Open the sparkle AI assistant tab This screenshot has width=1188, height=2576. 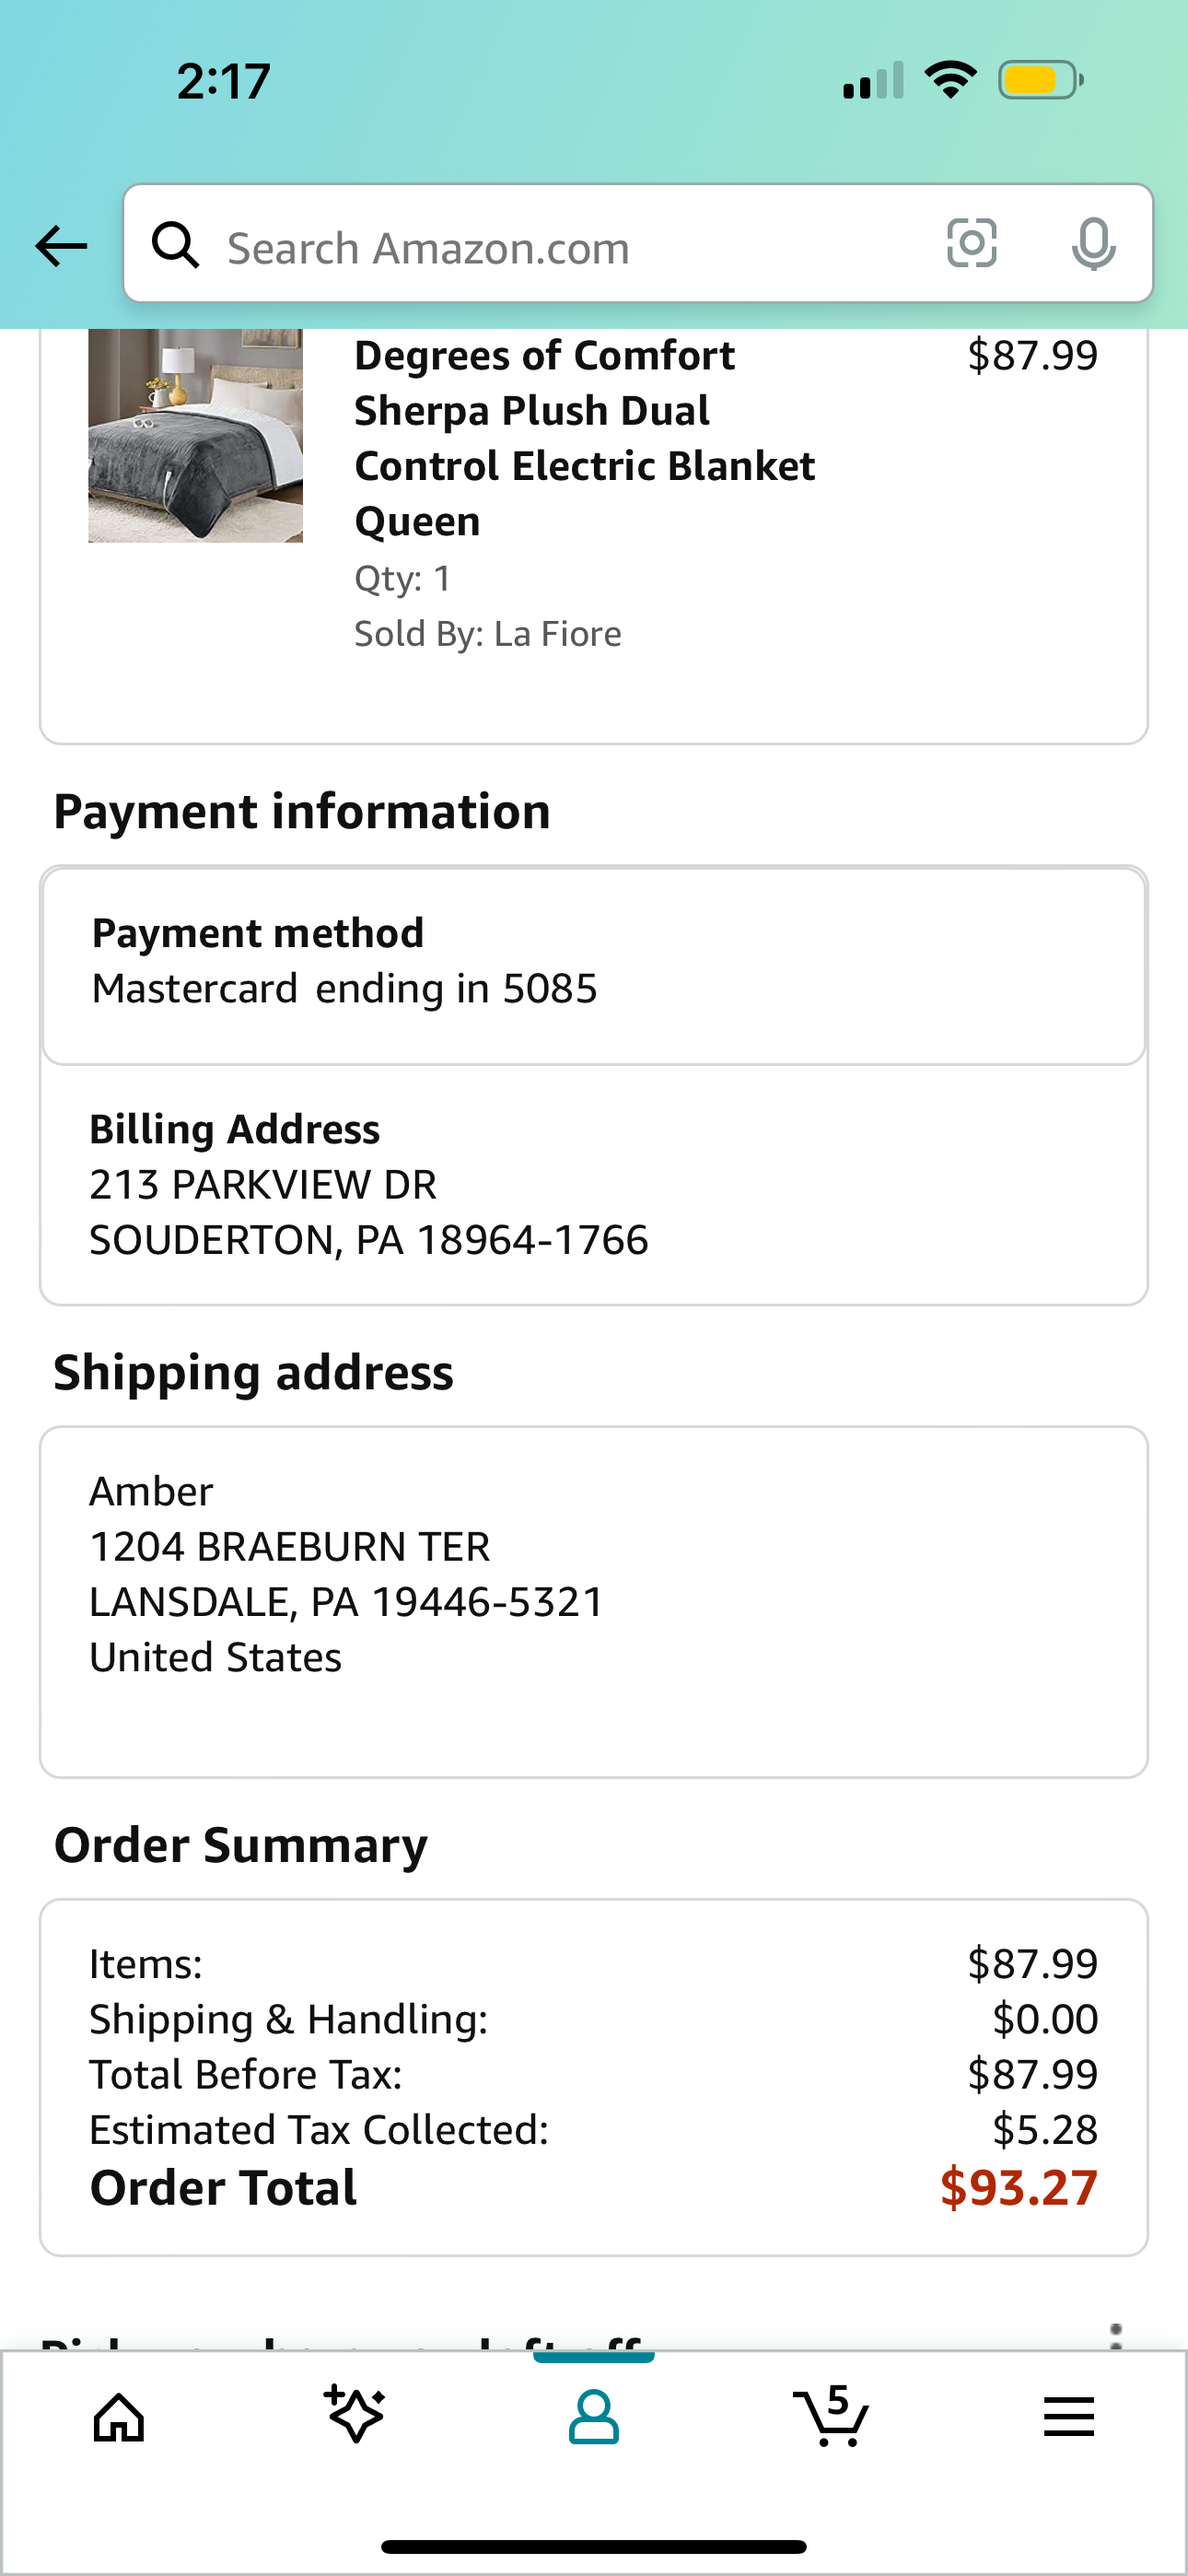[x=355, y=2414]
